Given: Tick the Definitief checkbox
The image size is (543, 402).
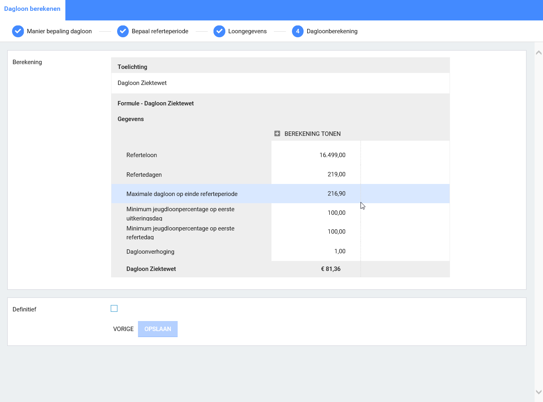Looking at the screenshot, I should (x=114, y=309).
